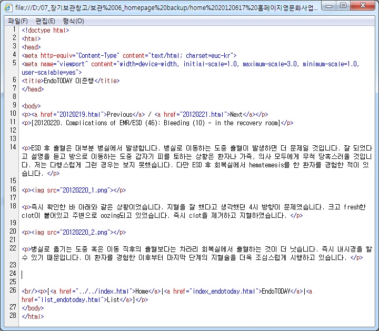Click the closing </head> tag on line 7
The width and height of the screenshot is (379, 331).
tap(33, 89)
